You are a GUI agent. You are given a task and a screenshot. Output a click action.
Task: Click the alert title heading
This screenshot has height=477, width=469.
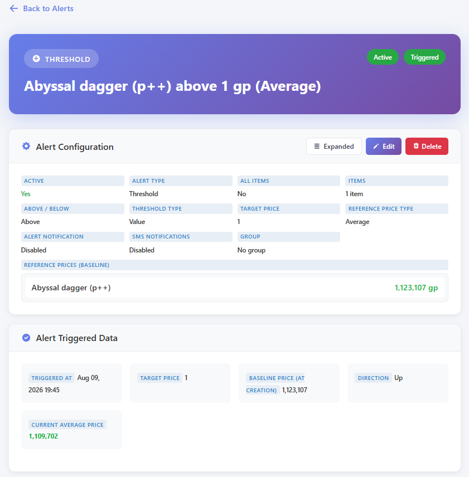tap(172, 86)
